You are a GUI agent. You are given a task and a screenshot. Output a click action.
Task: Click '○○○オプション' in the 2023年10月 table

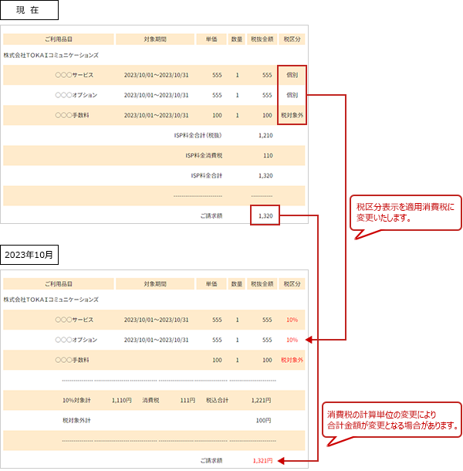pyautogui.click(x=76, y=340)
